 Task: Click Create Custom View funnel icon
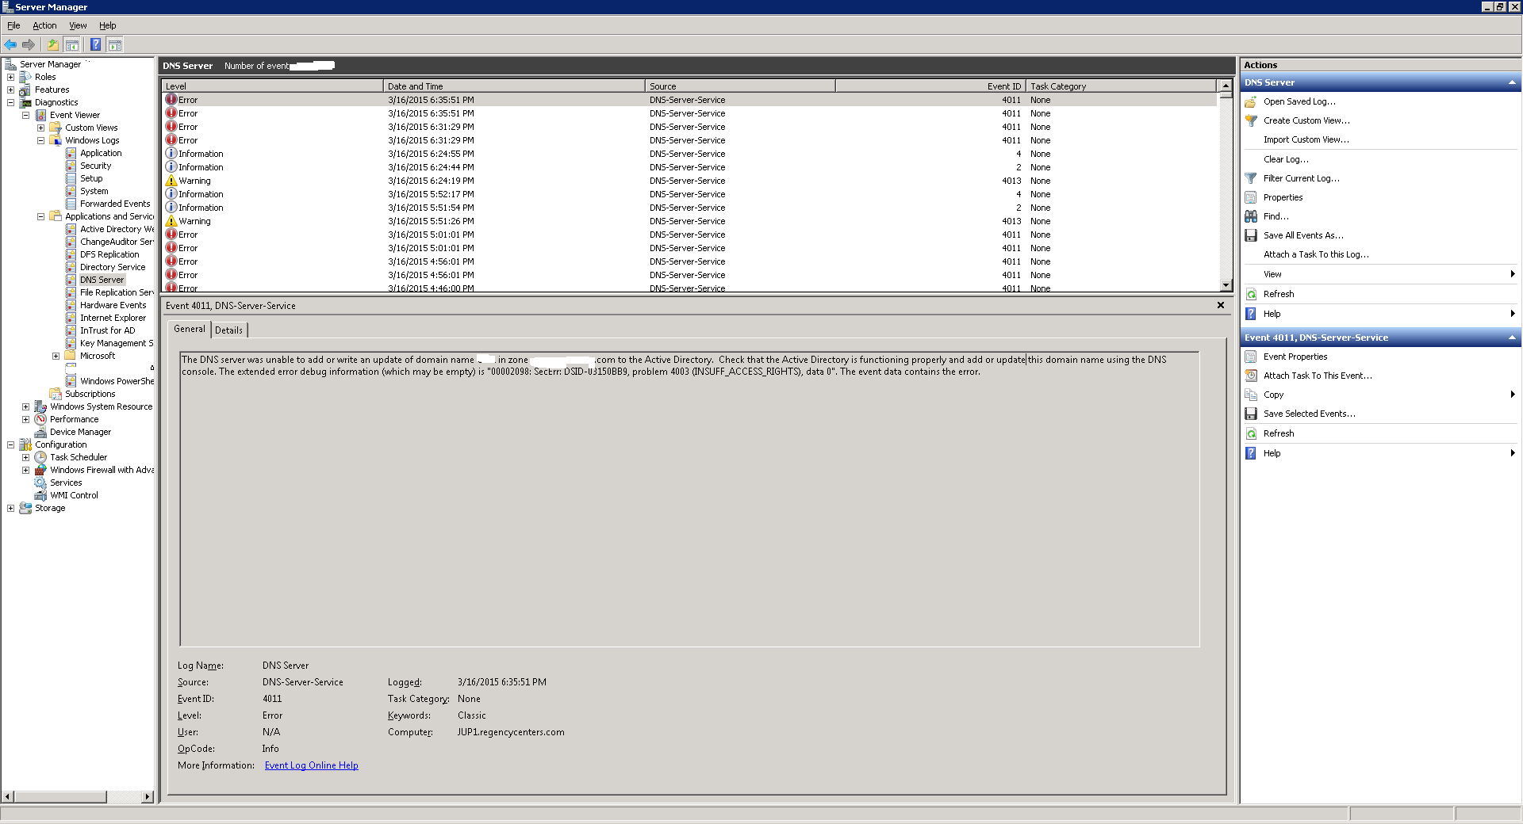pyautogui.click(x=1251, y=120)
